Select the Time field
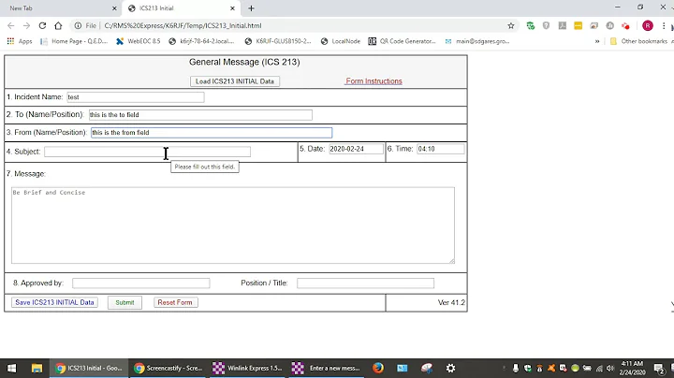Viewport: 674px width, 378px height. (441, 149)
